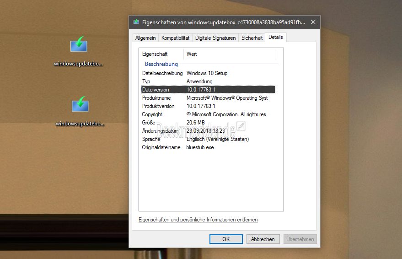The width and height of the screenshot is (402, 259).
Task: Click the Microsoft Windows Operating Syst value
Action: click(x=227, y=98)
